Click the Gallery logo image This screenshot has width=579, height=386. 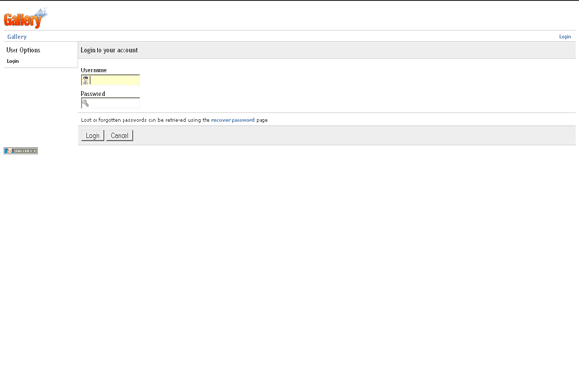(25, 17)
